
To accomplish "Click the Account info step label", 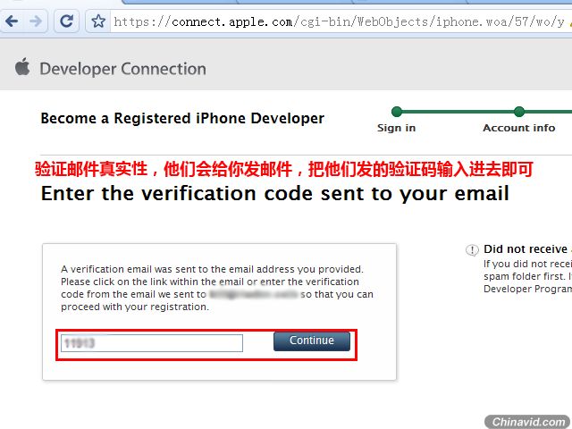I will click(519, 128).
